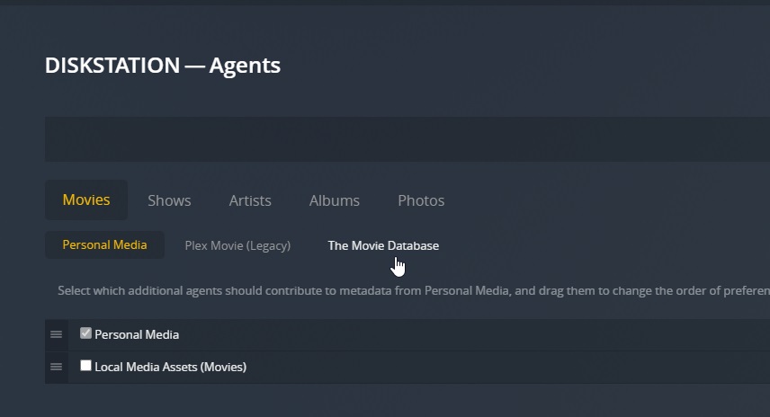
Task: Click the agent ordering instruction text
Action: pyautogui.click(x=405, y=291)
